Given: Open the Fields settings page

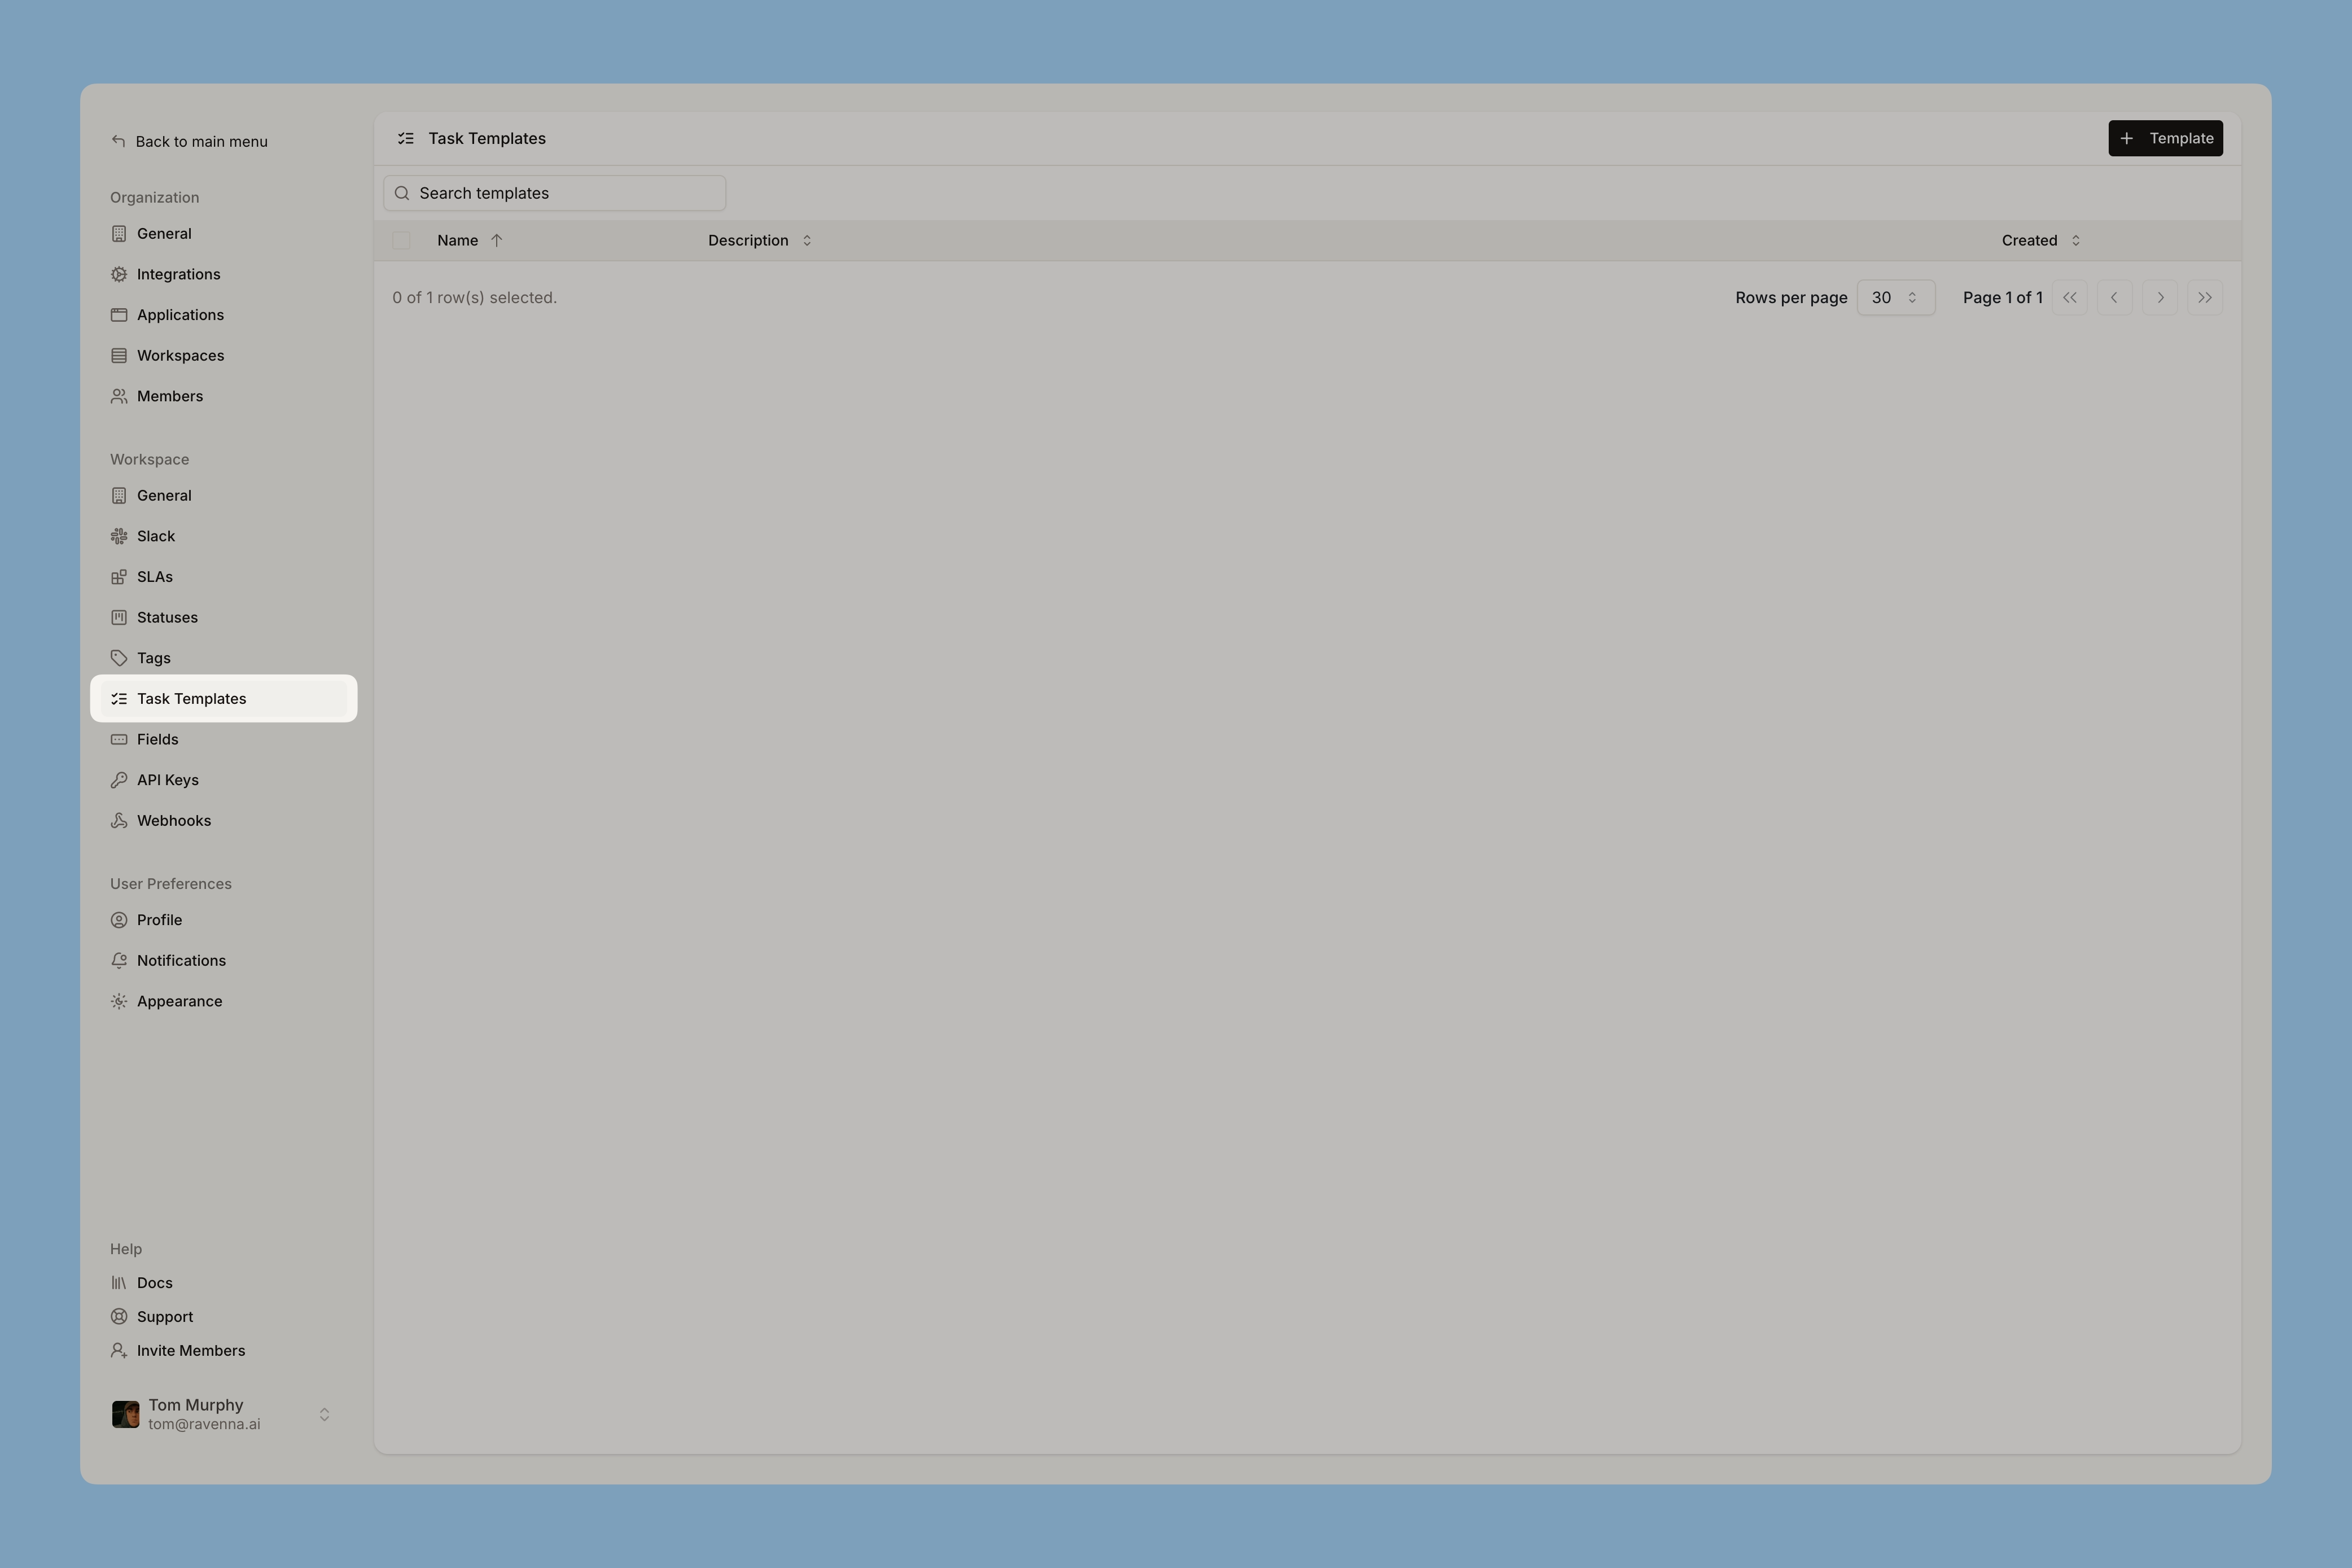Looking at the screenshot, I should (157, 739).
